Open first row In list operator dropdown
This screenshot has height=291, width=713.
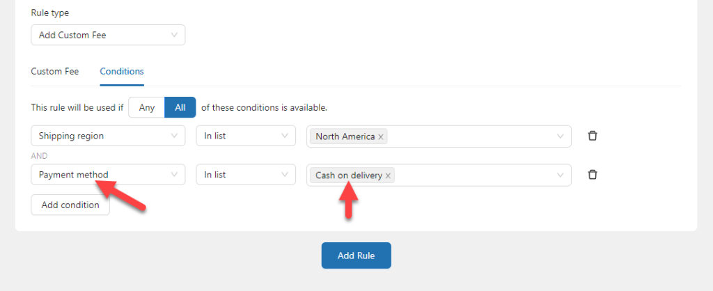[246, 136]
